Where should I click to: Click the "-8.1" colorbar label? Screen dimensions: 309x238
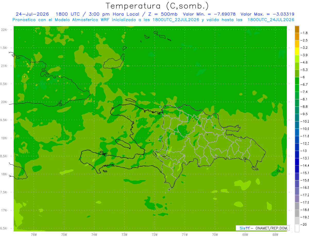[304, 99]
